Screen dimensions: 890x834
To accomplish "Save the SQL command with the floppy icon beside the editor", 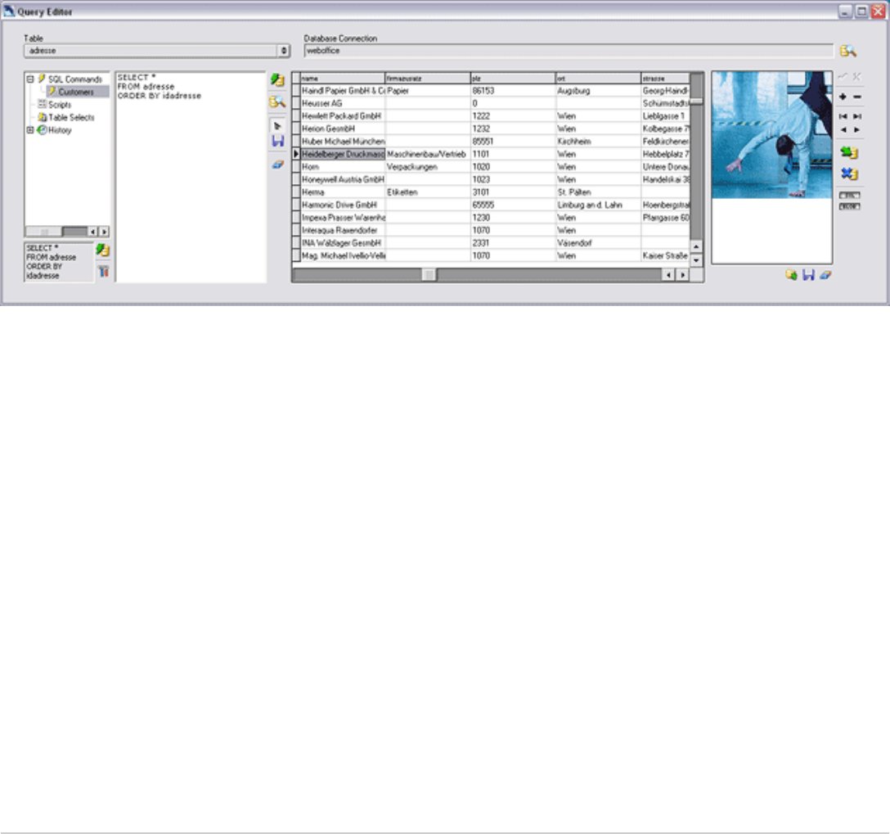I will (x=278, y=141).
